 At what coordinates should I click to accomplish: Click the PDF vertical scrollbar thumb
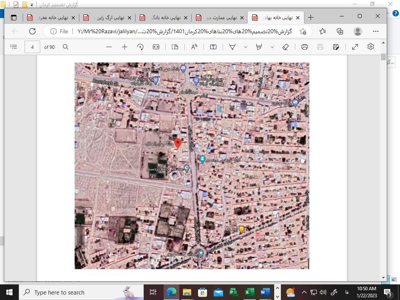pyautogui.click(x=383, y=57)
